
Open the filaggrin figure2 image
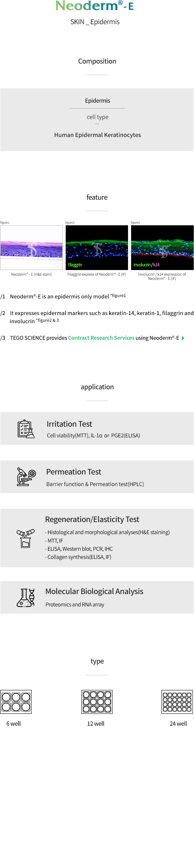click(x=97, y=248)
